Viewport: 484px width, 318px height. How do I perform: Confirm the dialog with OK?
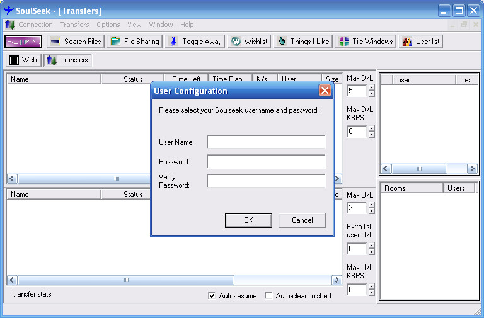[248, 220]
